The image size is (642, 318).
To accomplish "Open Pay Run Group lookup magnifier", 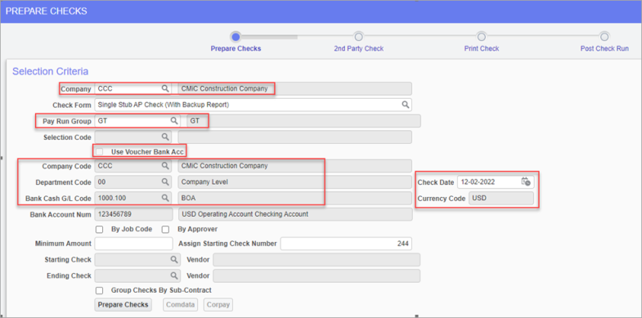I will (173, 121).
